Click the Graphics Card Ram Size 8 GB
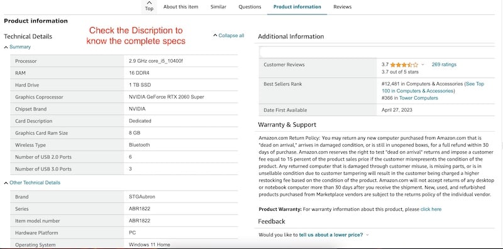The height and width of the screenshot is (249, 503). (x=135, y=133)
